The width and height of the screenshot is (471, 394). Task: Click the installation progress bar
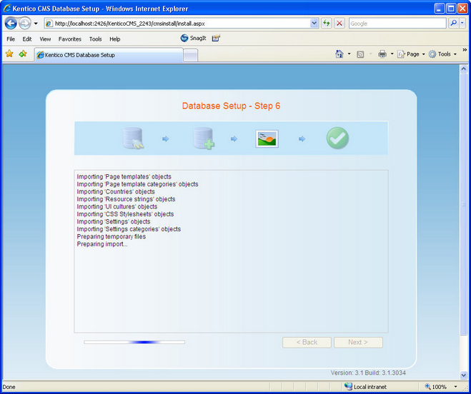click(134, 342)
